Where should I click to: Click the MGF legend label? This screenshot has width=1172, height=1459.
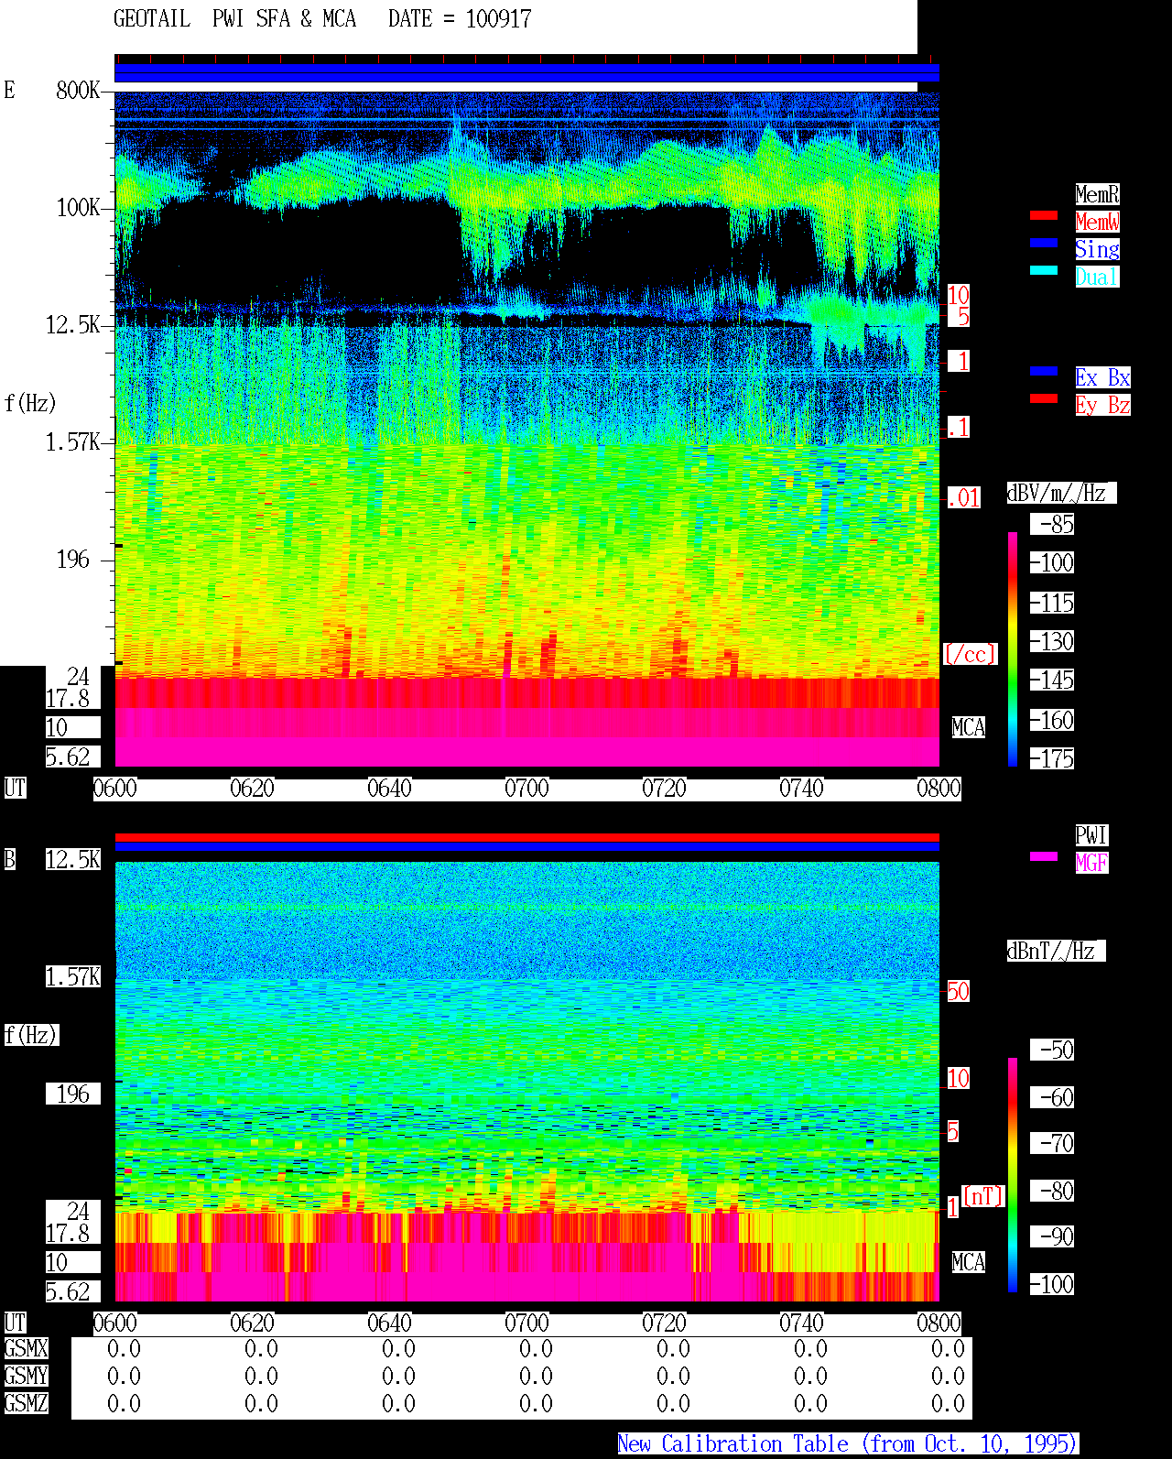[x=1091, y=863]
